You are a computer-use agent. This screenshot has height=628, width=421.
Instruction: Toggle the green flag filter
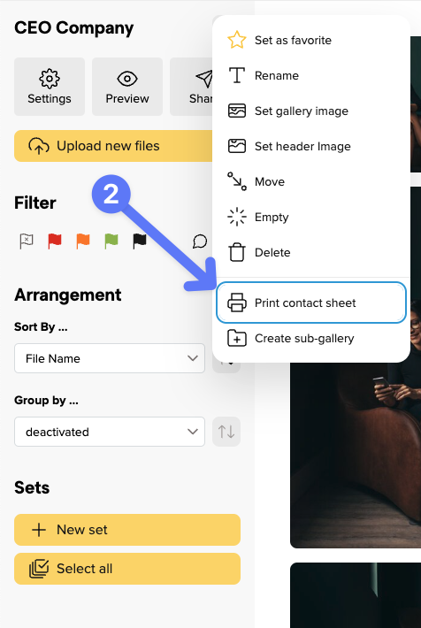[x=111, y=241]
